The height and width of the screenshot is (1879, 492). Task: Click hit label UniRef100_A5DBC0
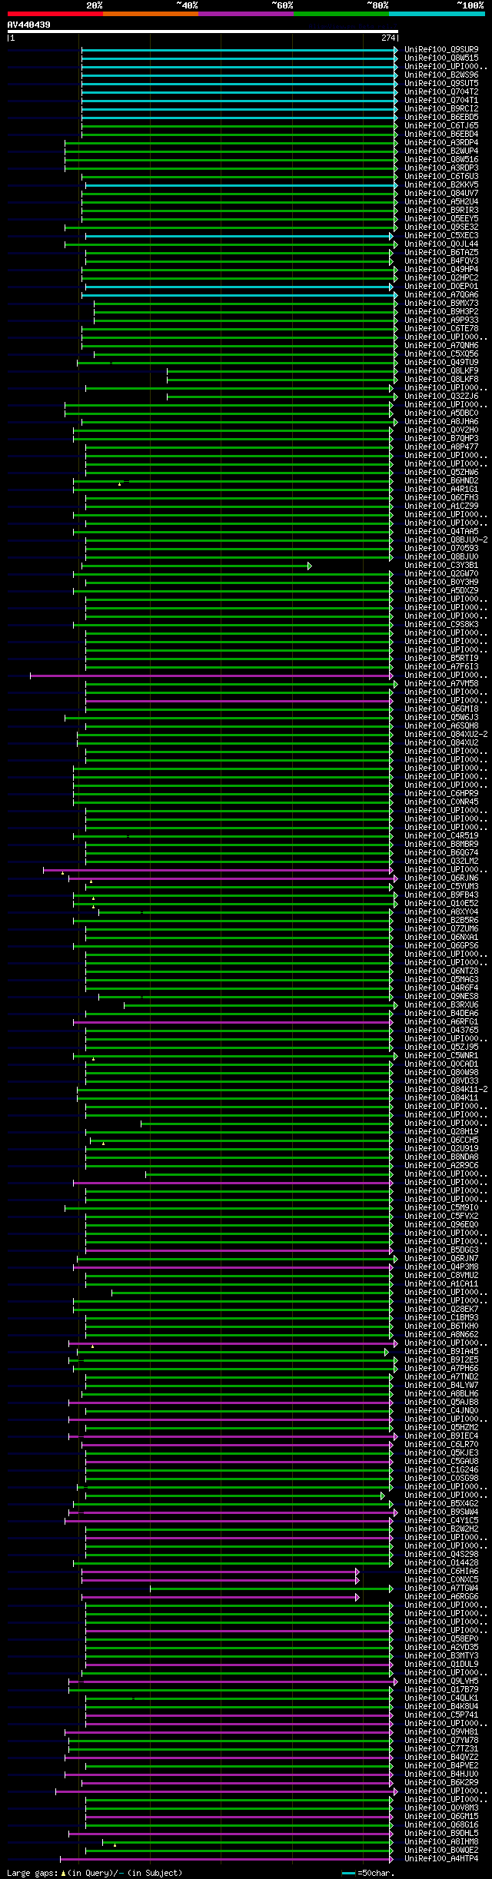(441, 413)
